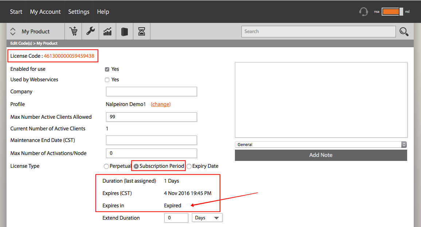This screenshot has height=227, width=421.
Task: Open the Days unit dropdown
Action: (x=207, y=218)
